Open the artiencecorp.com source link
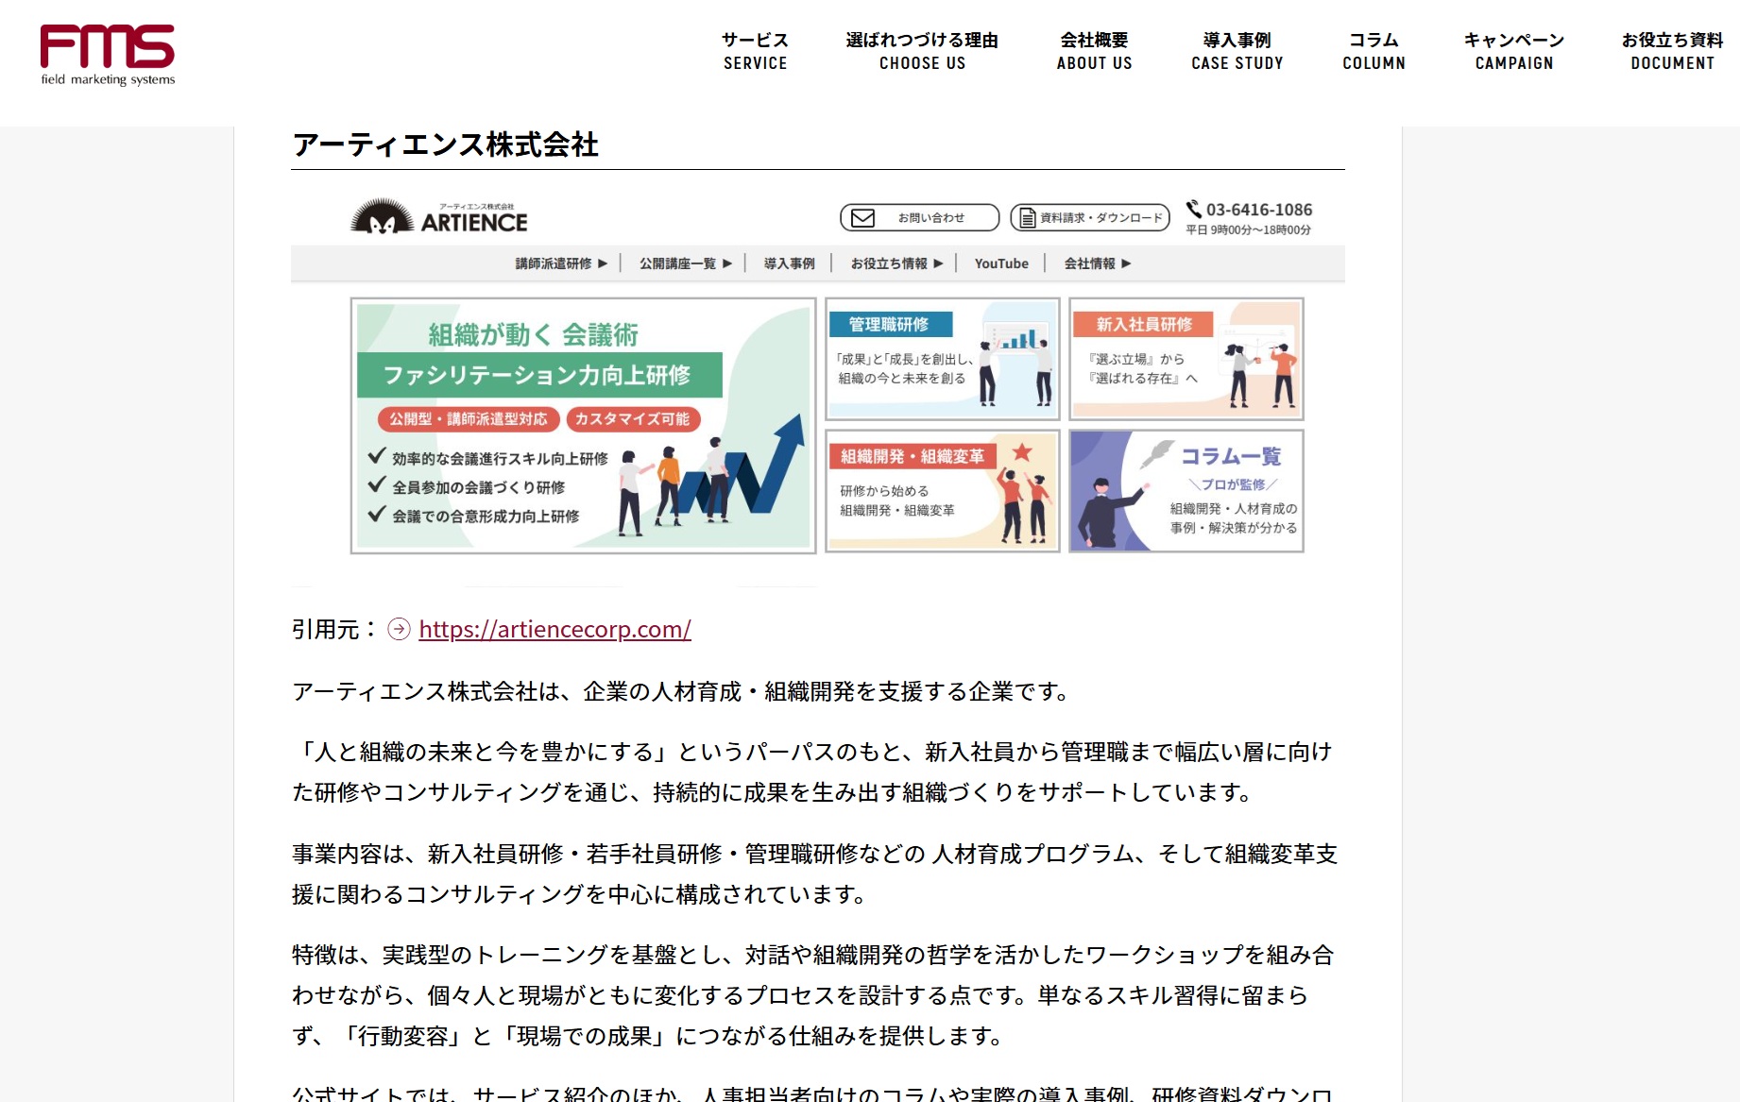Image resolution: width=1740 pixels, height=1102 pixels. pyautogui.click(x=554, y=629)
